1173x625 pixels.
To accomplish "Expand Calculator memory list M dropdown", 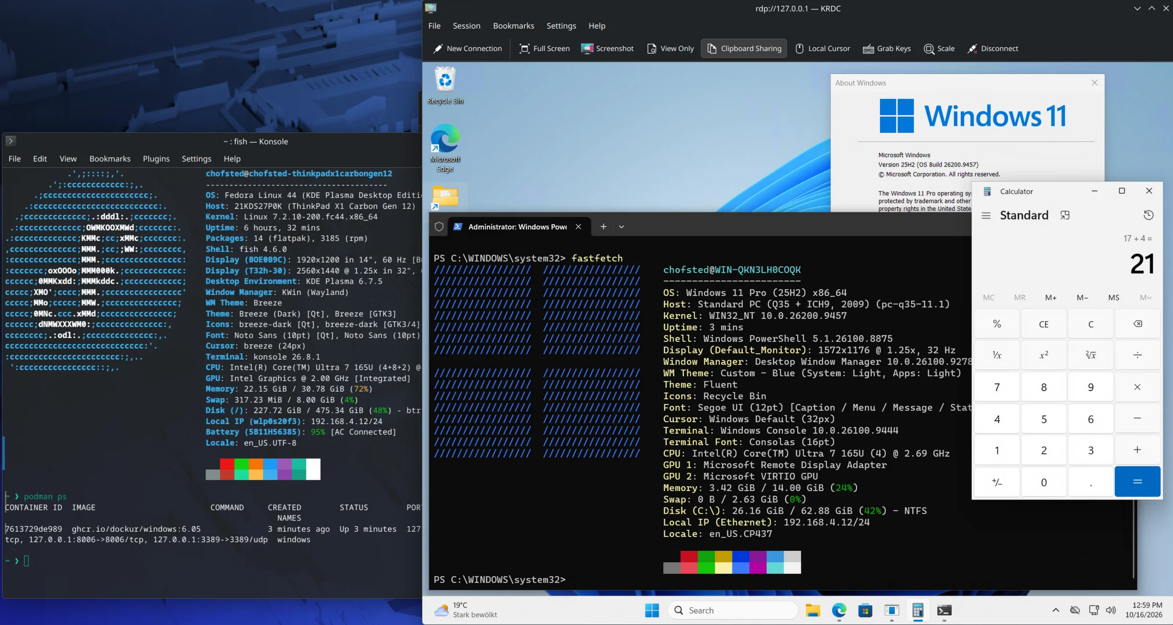I will [x=1145, y=297].
